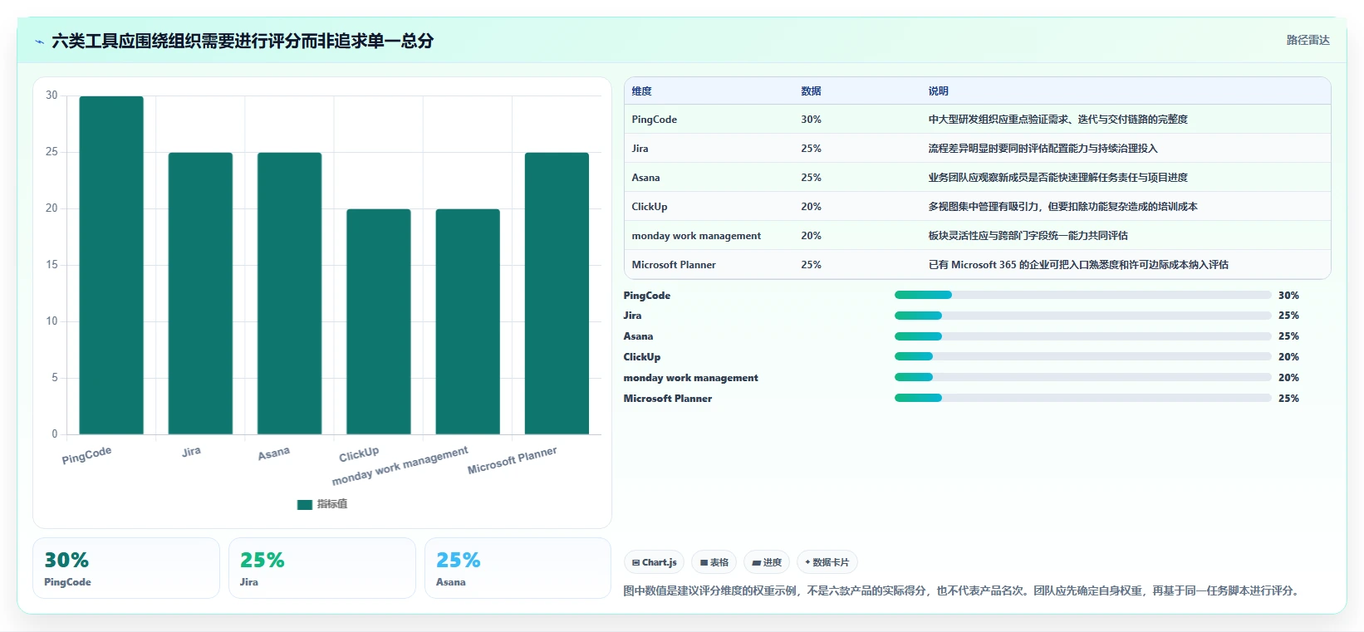Screen dimensions: 1364x632
Task: Click description 流程差异明显时要同时评估配置能力
Action: click(x=1043, y=149)
